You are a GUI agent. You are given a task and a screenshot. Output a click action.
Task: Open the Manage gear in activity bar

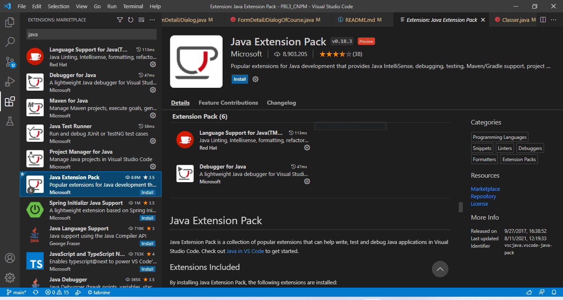point(10,277)
